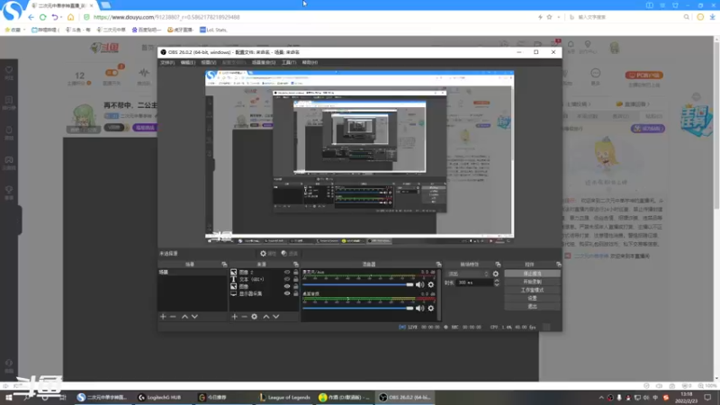Add a new source with plus icon
720x405 pixels.
click(235, 317)
